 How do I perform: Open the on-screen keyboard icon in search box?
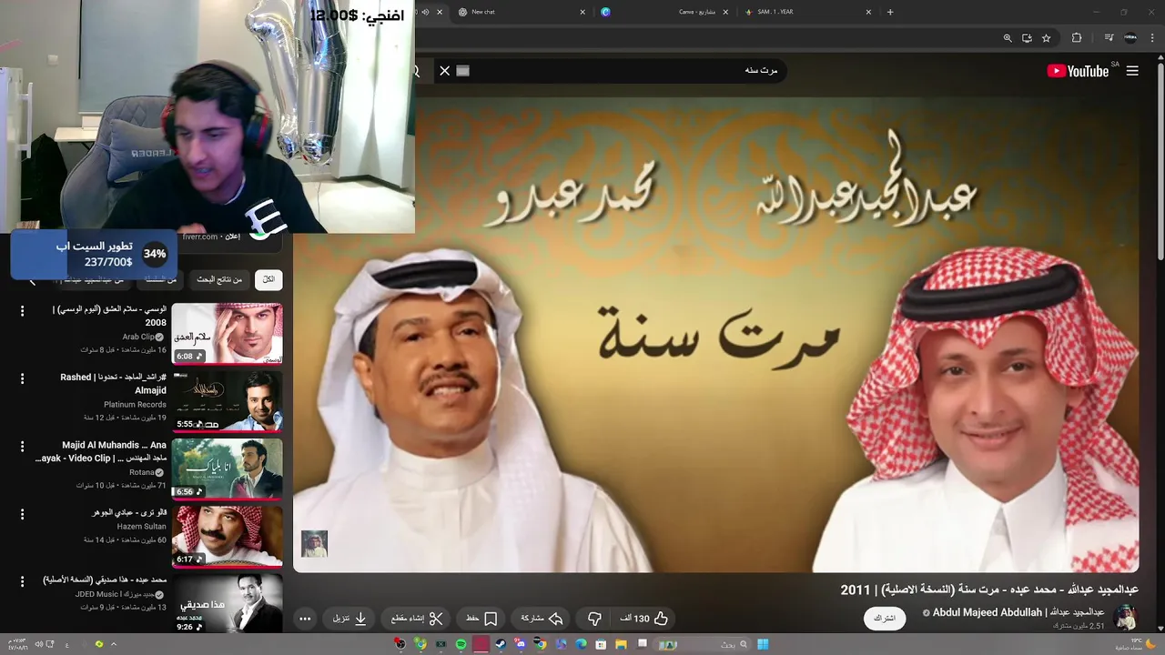point(463,71)
